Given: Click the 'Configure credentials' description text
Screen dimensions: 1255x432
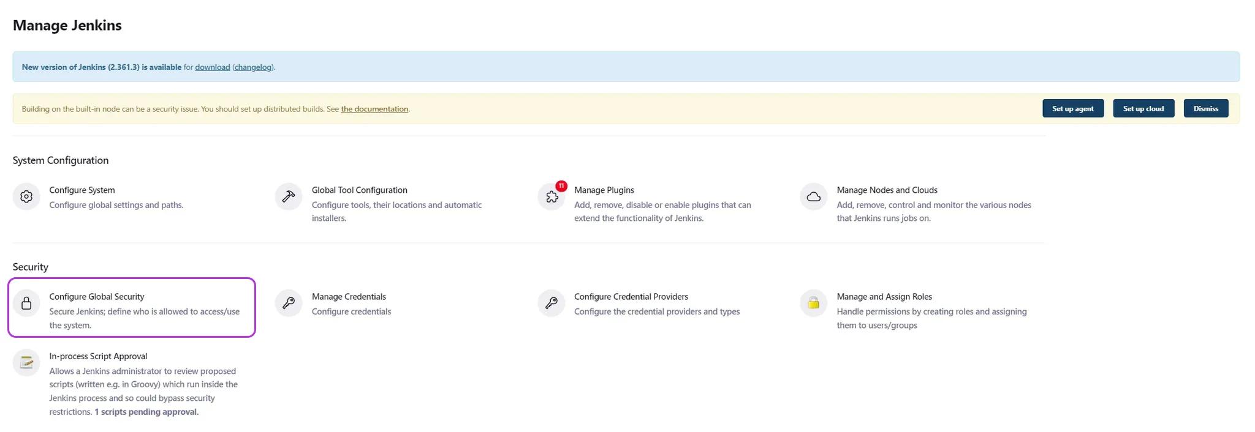Looking at the screenshot, I should (351, 311).
